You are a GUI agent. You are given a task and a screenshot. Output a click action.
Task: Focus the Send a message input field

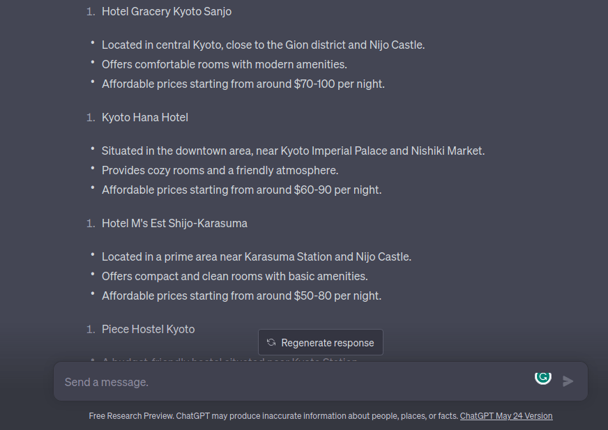click(293, 382)
